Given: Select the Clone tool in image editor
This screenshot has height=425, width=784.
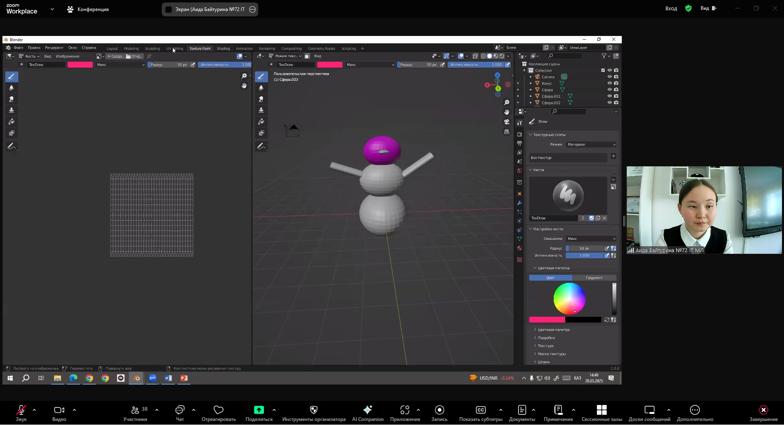Looking at the screenshot, I should pos(11,110).
